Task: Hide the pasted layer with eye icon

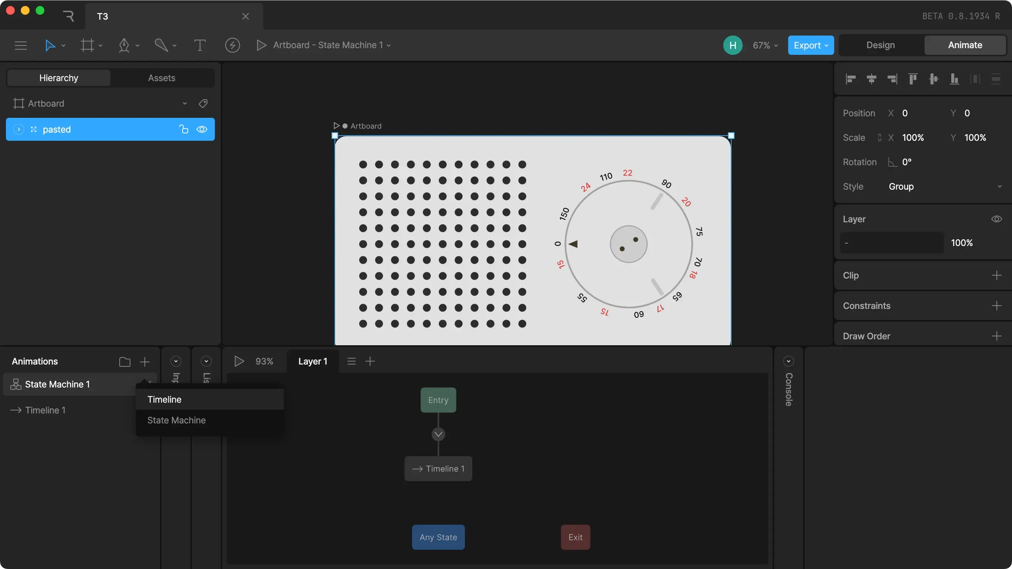Action: pos(202,129)
